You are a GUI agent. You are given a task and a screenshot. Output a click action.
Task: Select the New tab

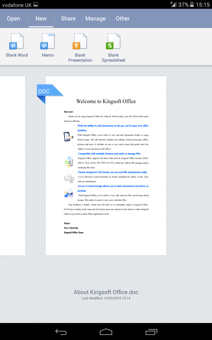41,19
